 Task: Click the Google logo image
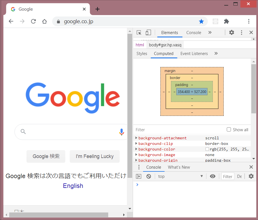coord(73,98)
